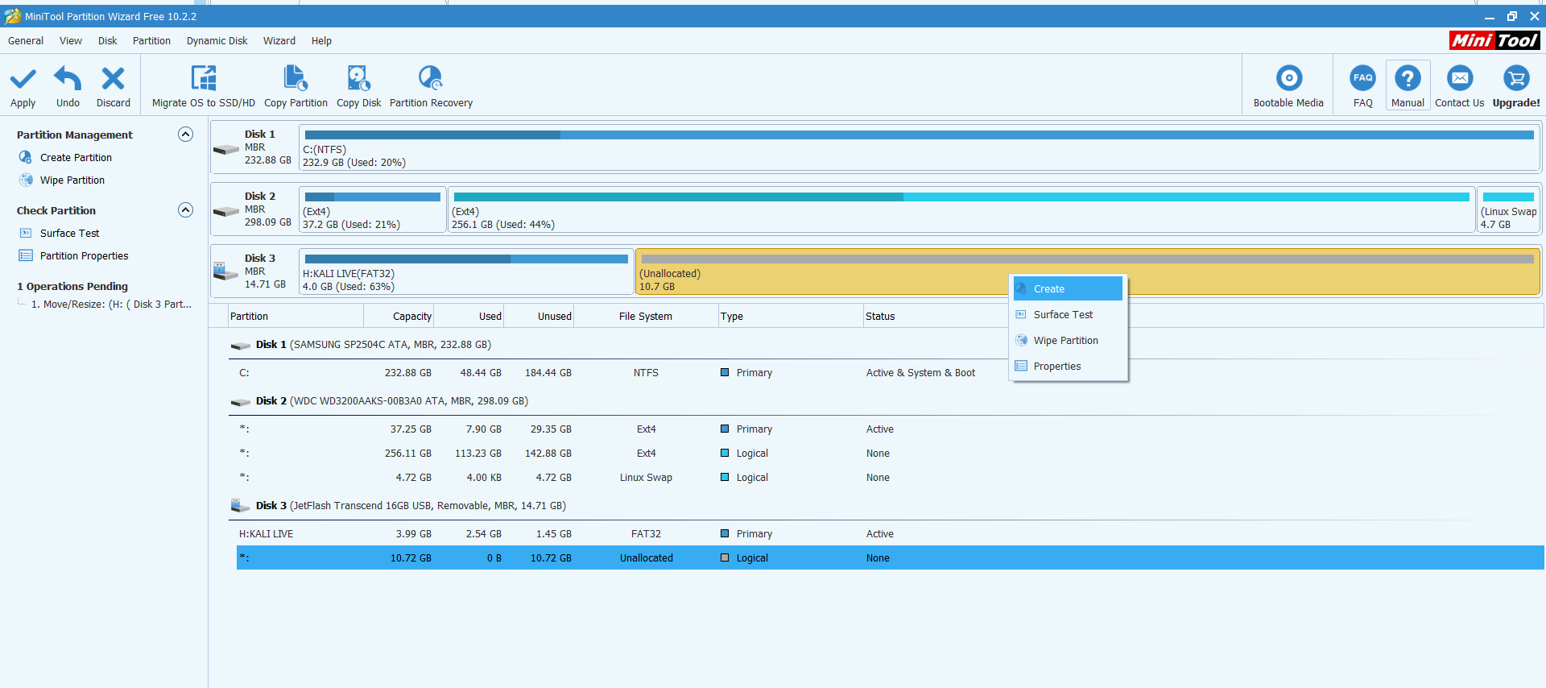Collapse the Partition Management section
This screenshot has width=1546, height=688.
[x=185, y=135]
